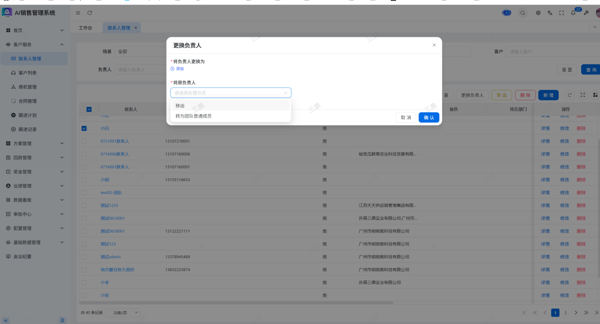Click the 添加 link to add owner
Viewport: 600px width, 324px height.
pyautogui.click(x=177, y=69)
